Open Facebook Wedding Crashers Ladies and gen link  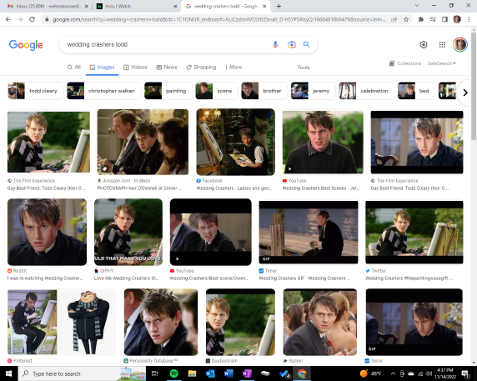point(233,188)
